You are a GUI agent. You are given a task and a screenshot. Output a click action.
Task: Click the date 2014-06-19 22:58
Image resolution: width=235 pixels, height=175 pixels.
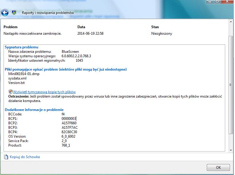coord(90,34)
